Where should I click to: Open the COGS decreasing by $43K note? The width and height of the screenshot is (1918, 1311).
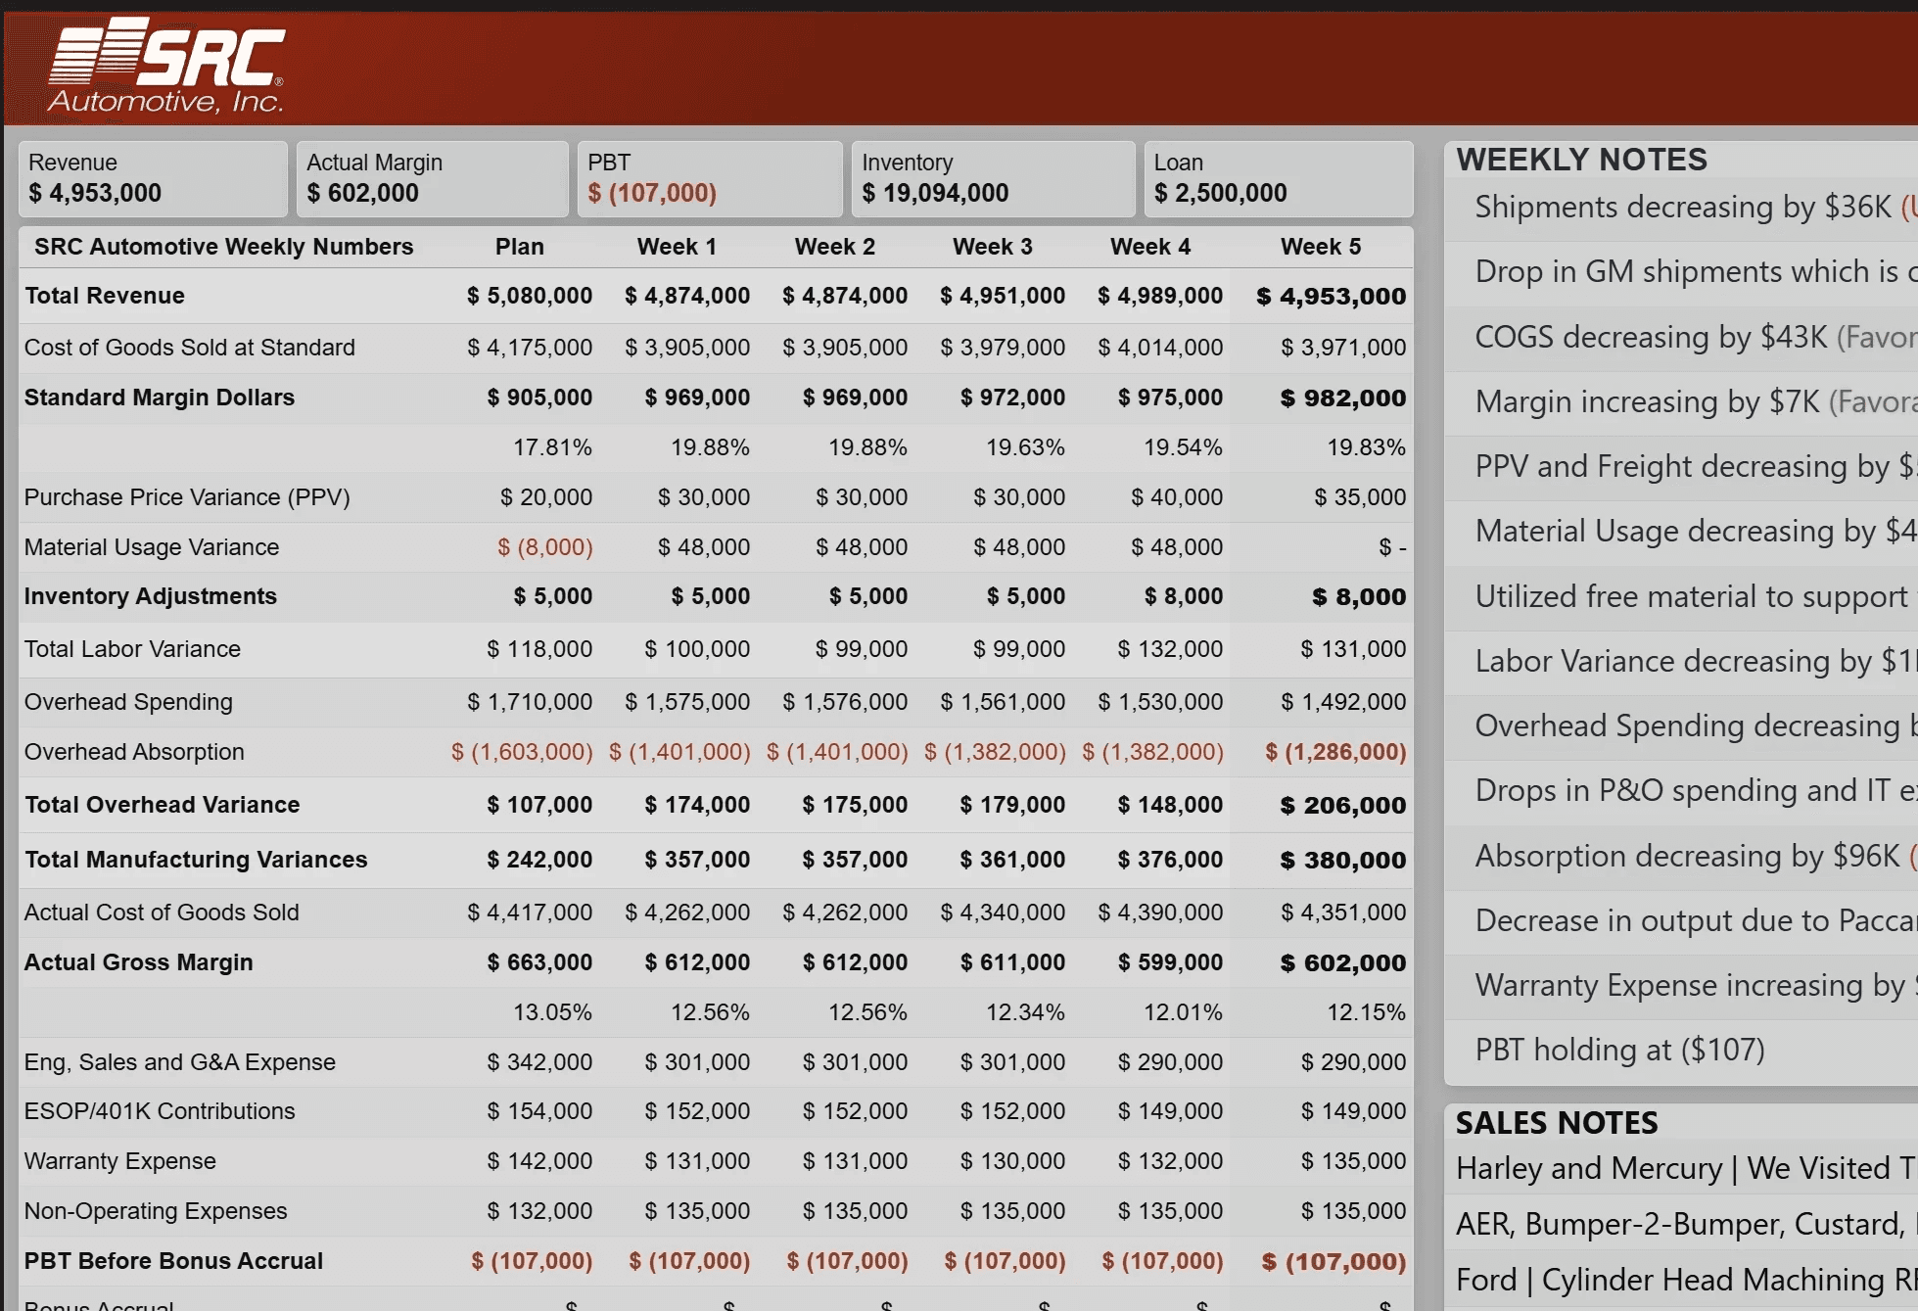tap(1682, 337)
